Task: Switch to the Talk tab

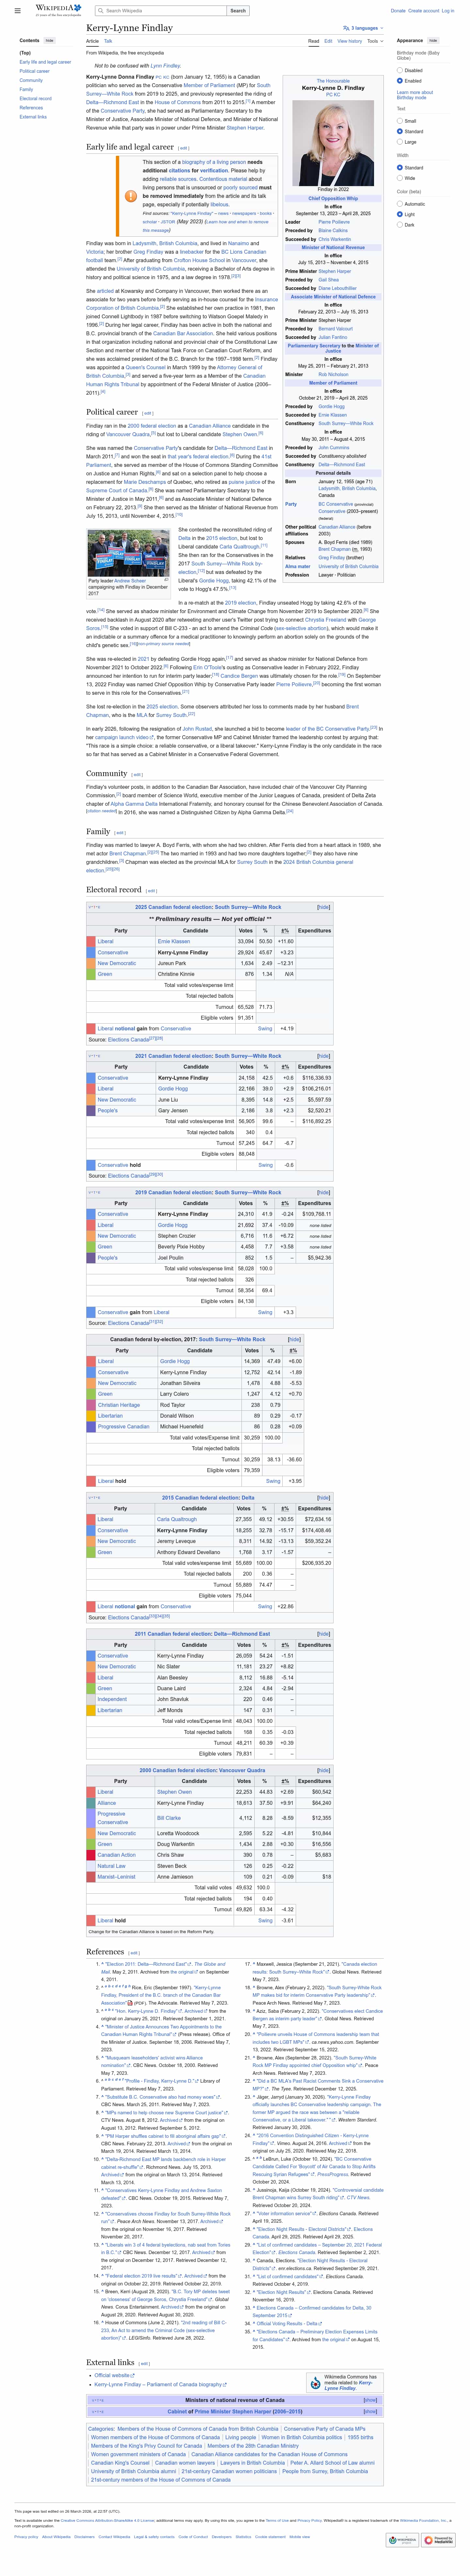Action: coord(108,41)
